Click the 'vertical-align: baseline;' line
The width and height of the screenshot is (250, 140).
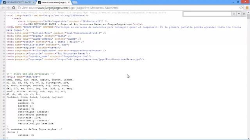coord(36,124)
